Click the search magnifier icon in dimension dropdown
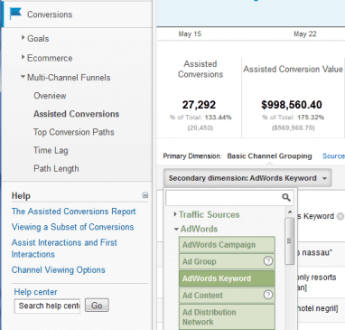 tap(286, 197)
